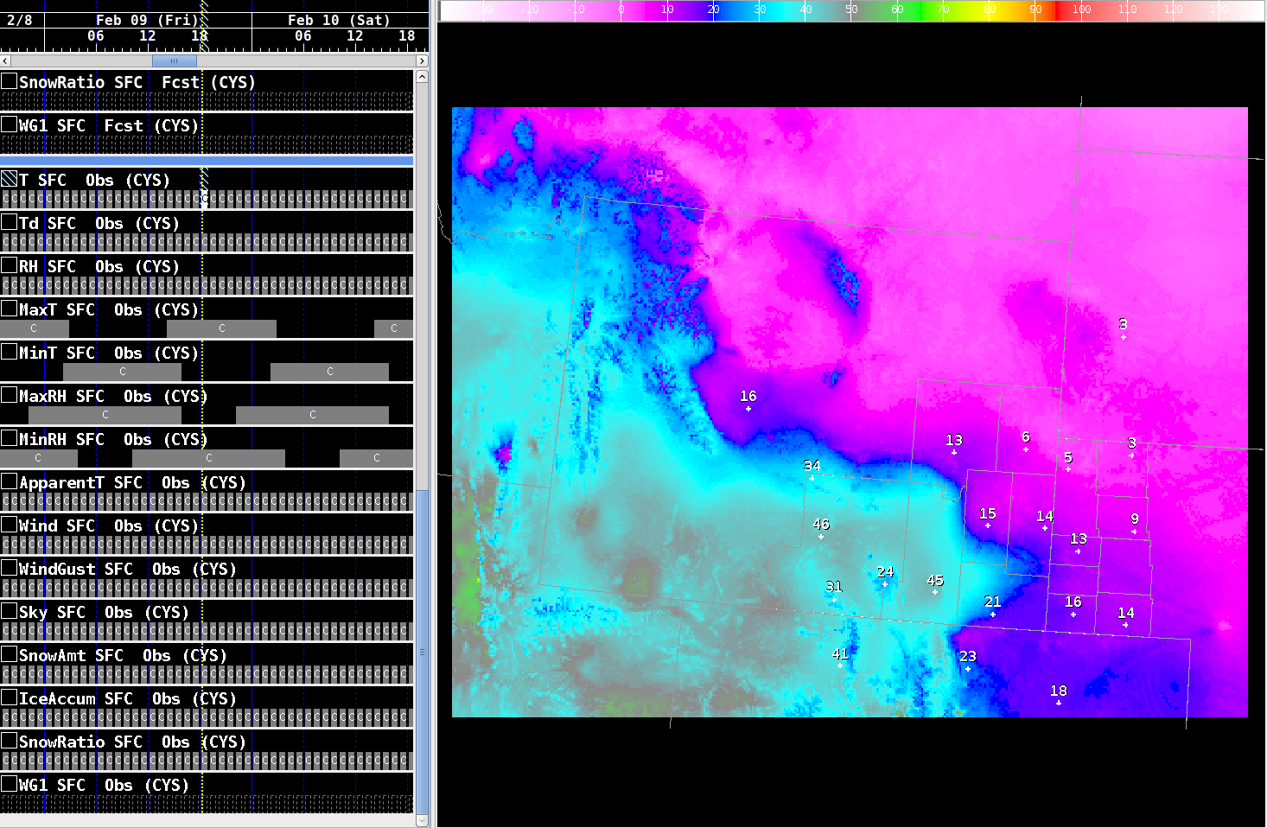The height and width of the screenshot is (828, 1267).
Task: Click the horizontal time scale scrollbar thumb
Action: coord(174,61)
